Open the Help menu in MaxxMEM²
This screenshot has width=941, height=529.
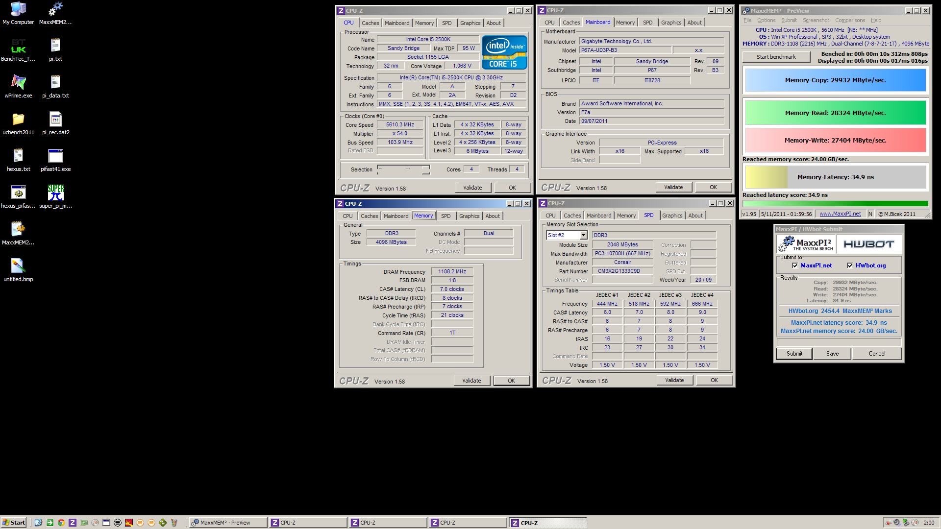click(x=876, y=20)
